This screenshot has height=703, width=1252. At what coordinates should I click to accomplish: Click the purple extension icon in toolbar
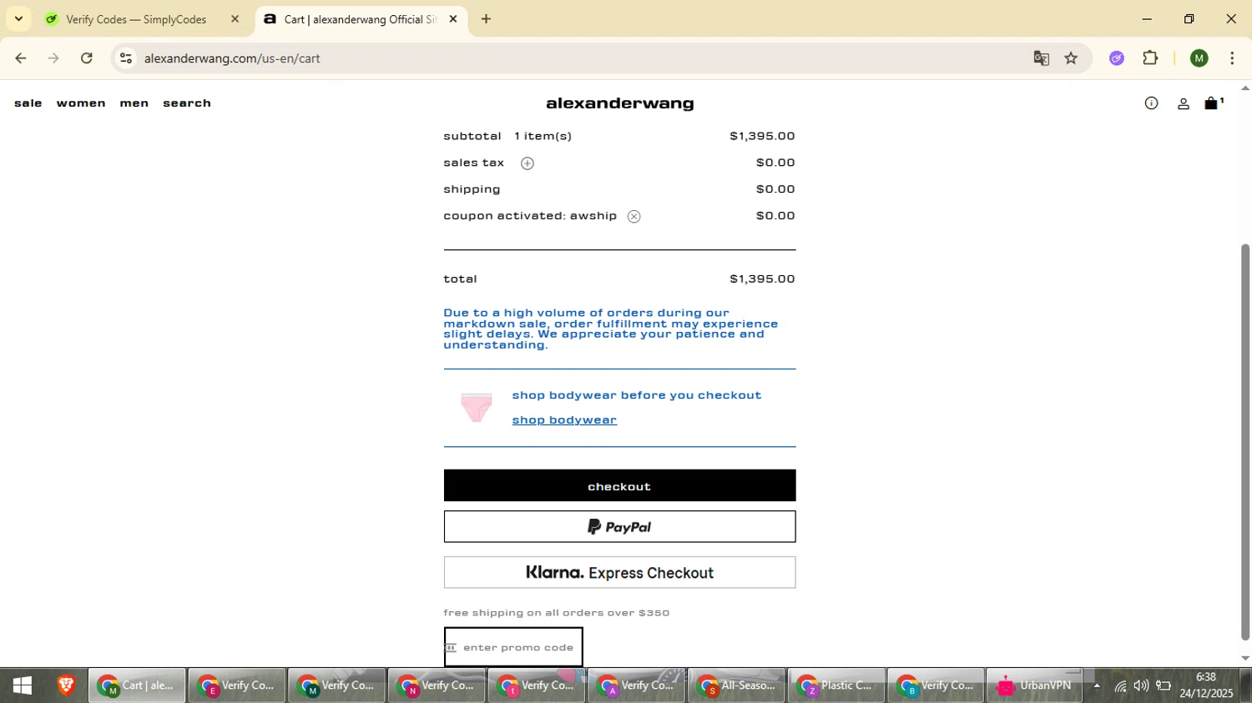[x=1117, y=58]
